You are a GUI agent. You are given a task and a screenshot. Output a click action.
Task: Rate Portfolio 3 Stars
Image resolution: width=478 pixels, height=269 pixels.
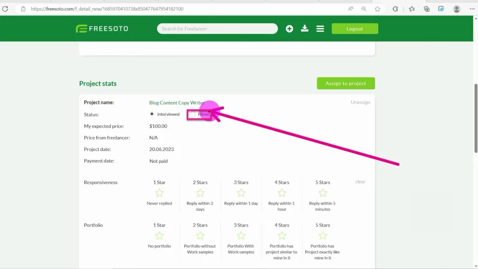click(x=241, y=235)
